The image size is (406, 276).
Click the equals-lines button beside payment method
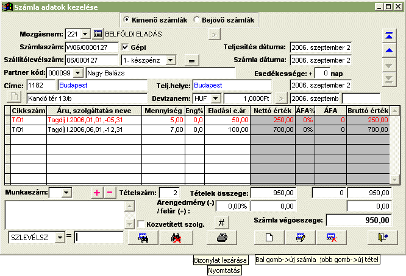click(x=191, y=61)
